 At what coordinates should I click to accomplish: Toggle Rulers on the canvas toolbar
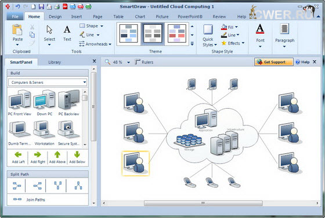coord(144,62)
